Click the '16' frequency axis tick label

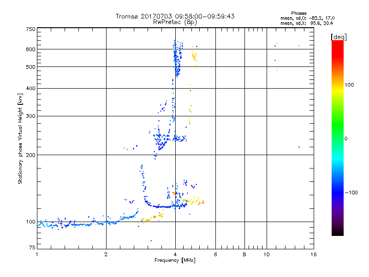(314, 254)
